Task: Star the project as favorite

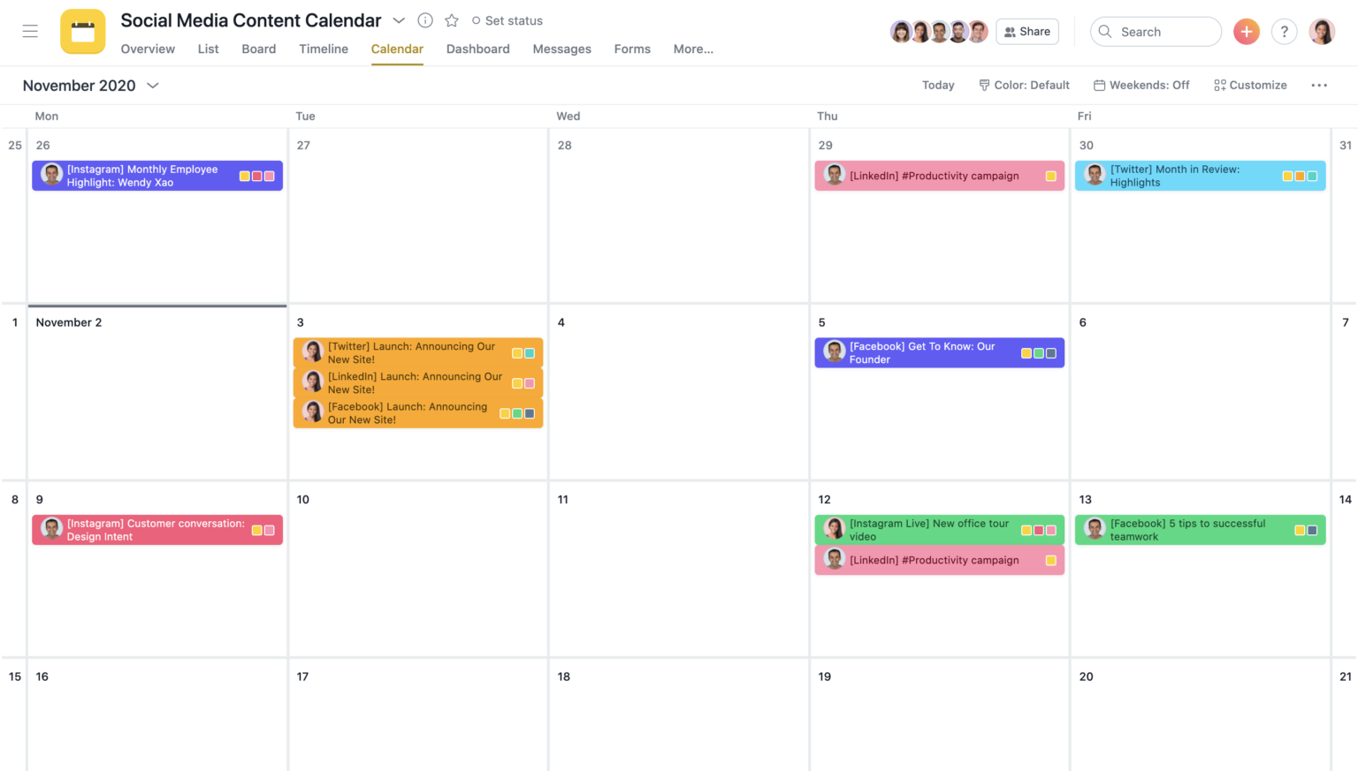Action: tap(452, 20)
